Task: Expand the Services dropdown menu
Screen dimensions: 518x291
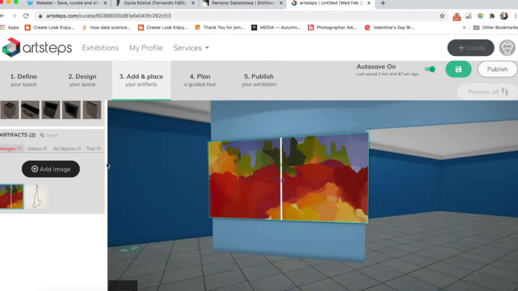Action: 191,48
